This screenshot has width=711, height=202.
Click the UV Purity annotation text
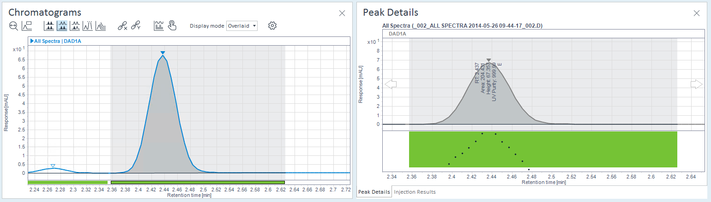click(494, 82)
